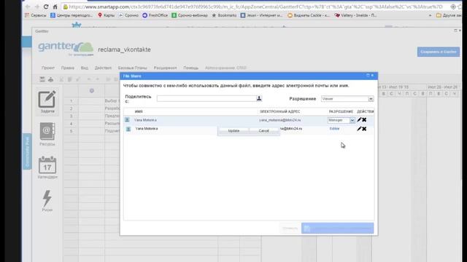
Task: Click the reclama_vkontakte project title
Action: (124, 49)
